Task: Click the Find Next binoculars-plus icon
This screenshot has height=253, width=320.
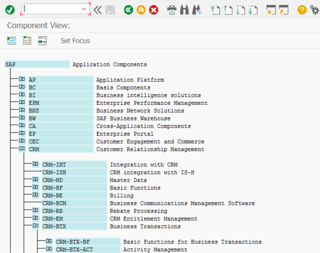Action: pyautogui.click(x=197, y=10)
